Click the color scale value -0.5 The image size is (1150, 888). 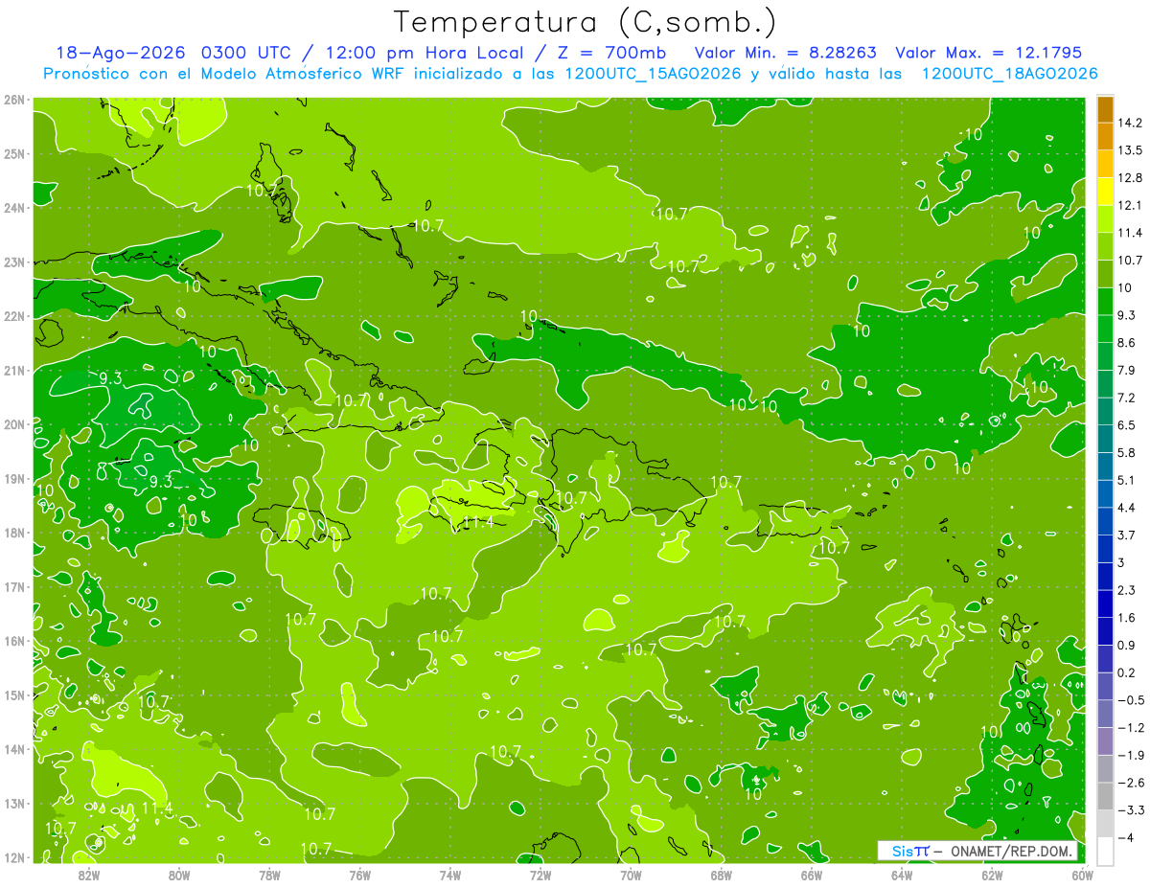(x=1131, y=700)
